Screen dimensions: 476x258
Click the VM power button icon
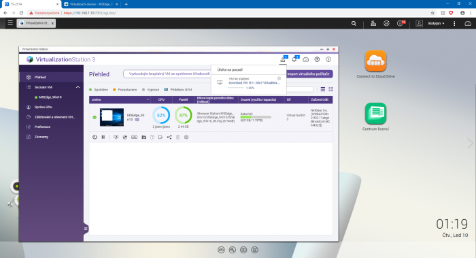pos(95,137)
